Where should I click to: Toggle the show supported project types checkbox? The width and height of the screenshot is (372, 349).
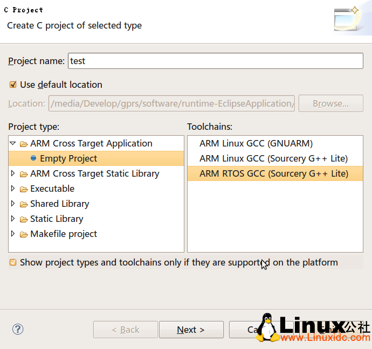(x=13, y=263)
